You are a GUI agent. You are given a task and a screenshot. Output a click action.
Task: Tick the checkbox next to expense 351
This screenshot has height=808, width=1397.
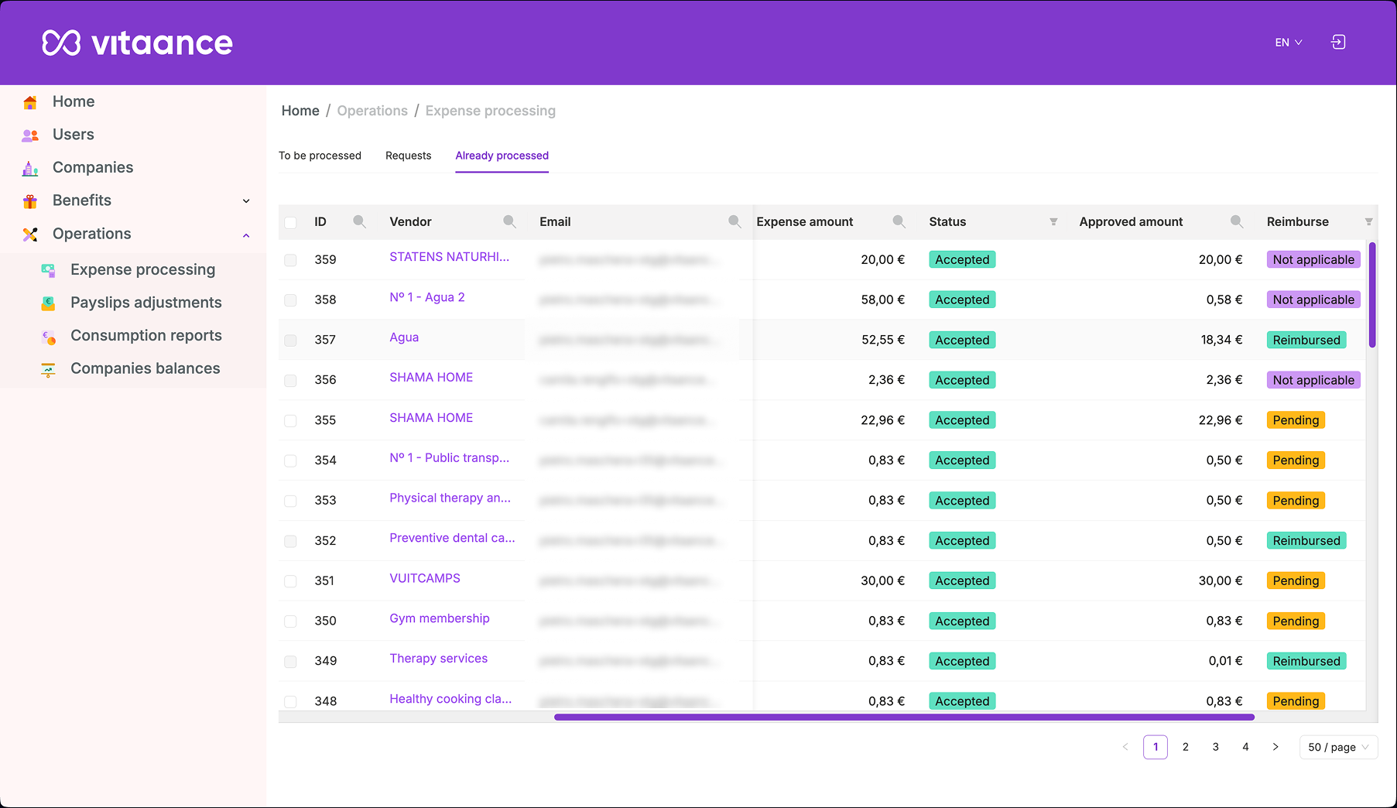(290, 581)
